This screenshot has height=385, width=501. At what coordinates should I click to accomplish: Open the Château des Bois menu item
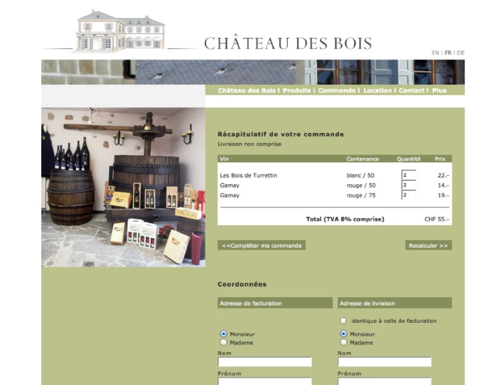point(247,90)
